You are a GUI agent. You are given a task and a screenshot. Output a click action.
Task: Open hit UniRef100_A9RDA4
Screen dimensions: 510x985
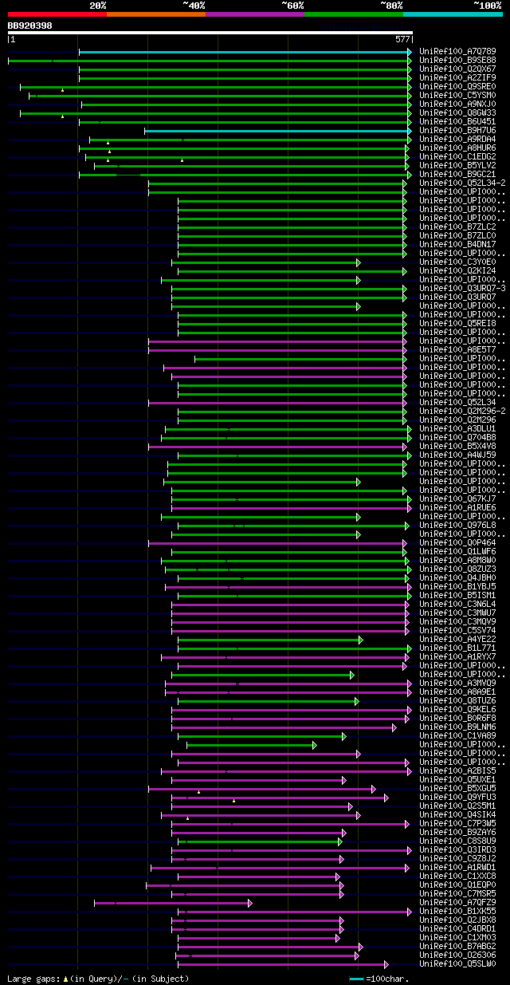tap(457, 140)
